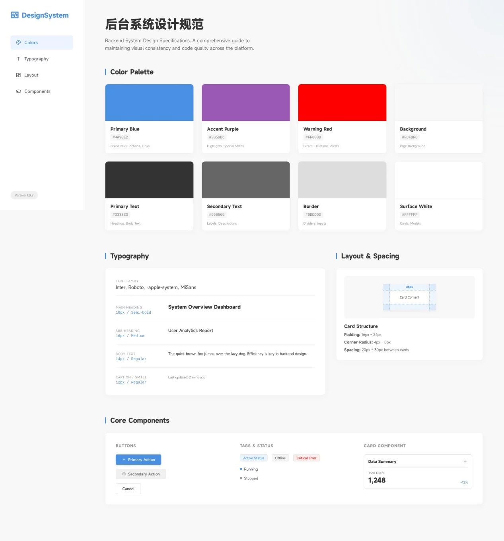Click the Card Content spacing diagram
Image resolution: width=504 pixels, height=541 pixels.
[409, 297]
